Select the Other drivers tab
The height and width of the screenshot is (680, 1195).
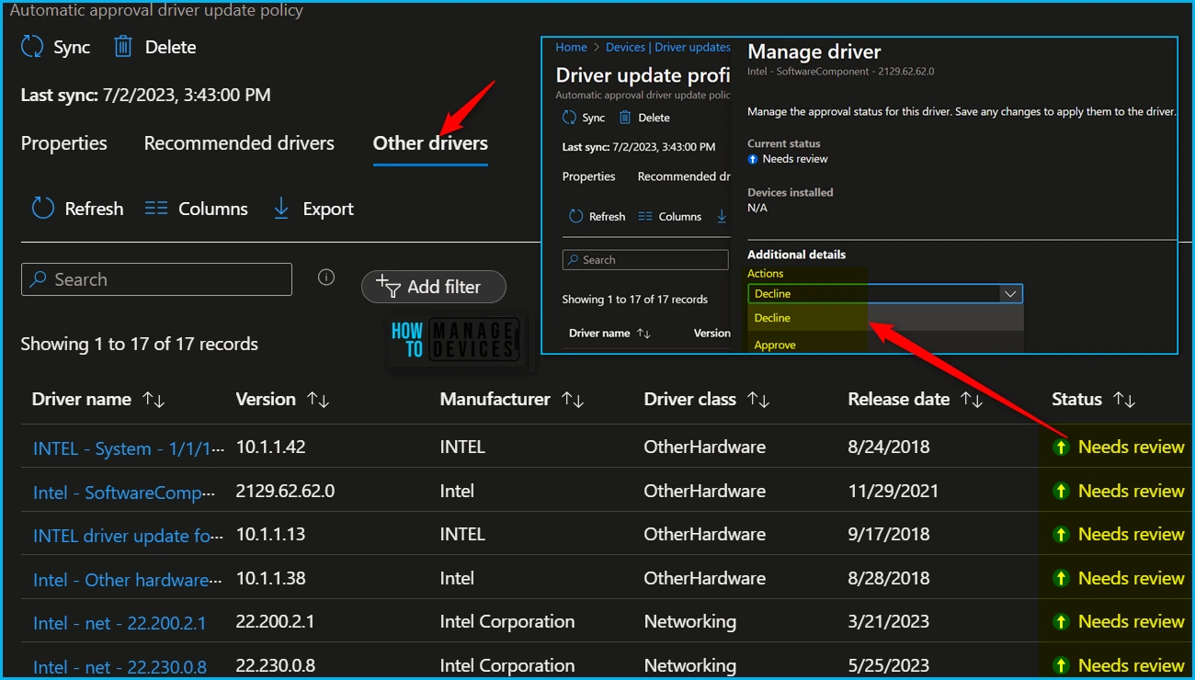tap(430, 143)
